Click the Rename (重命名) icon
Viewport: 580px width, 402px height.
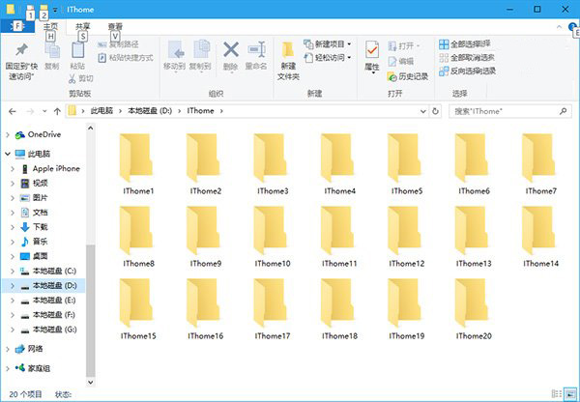[256, 49]
